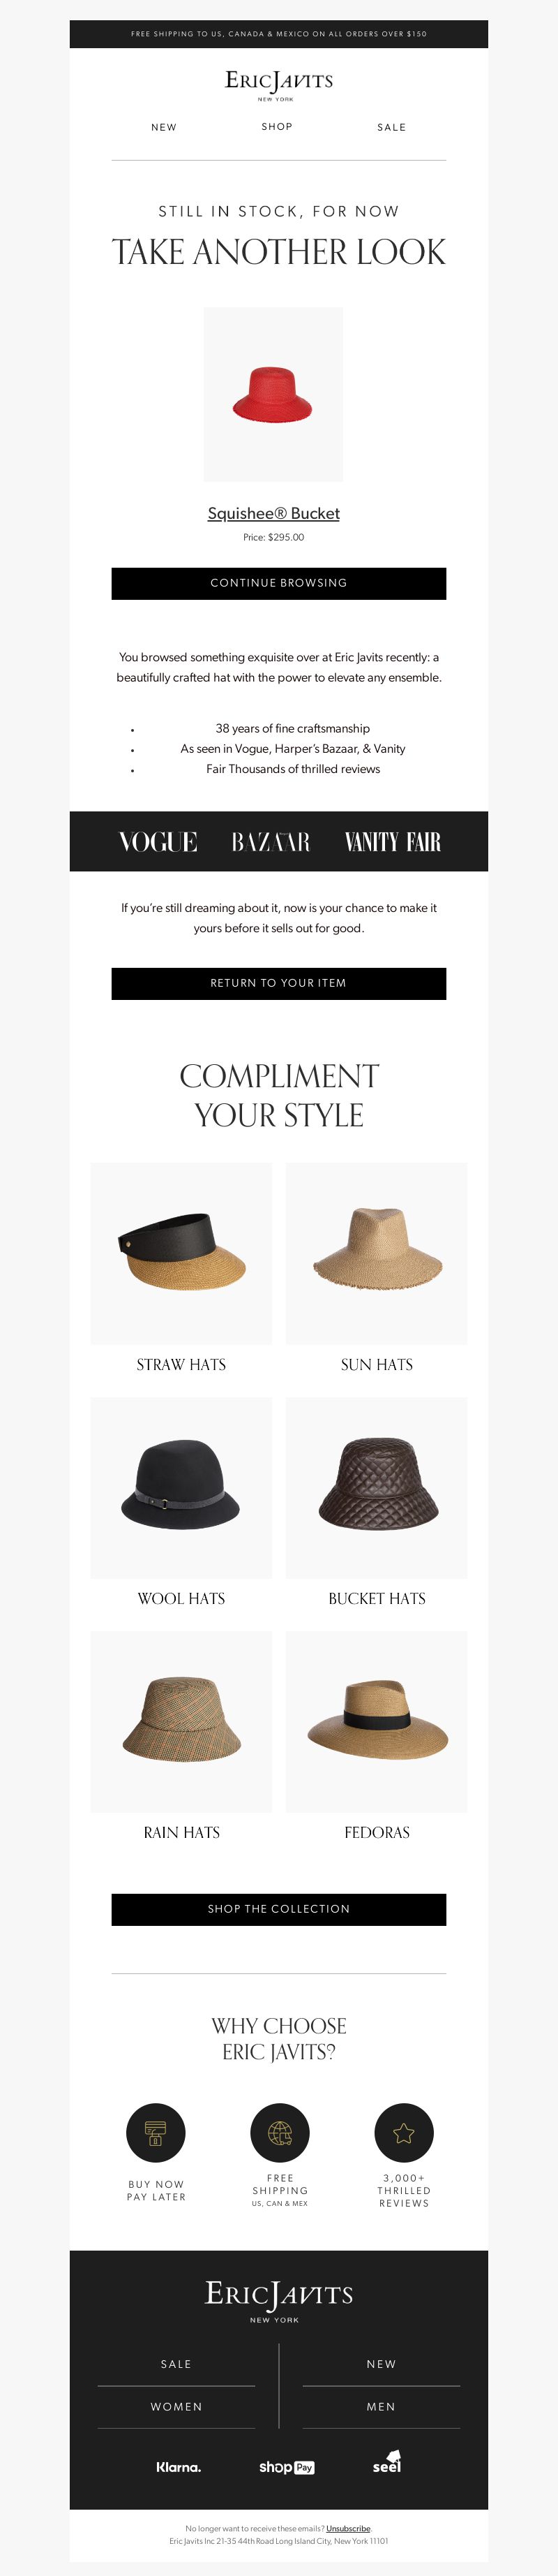Click the Eric Javits logo at top
Viewport: 558px width, 2576px height.
(278, 84)
